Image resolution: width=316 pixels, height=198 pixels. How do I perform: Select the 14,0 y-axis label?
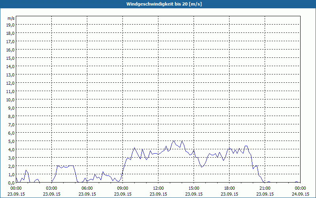[x=10, y=67]
